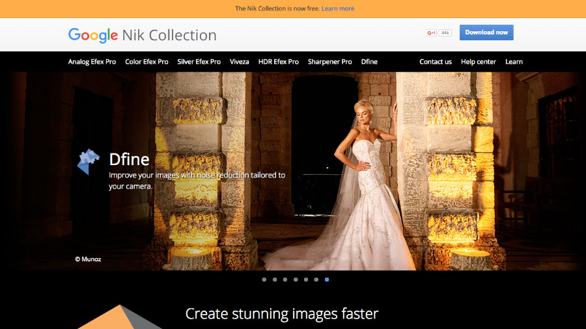Click the active blue carousel dot
Screen dimensions: 586x329
click(x=327, y=280)
